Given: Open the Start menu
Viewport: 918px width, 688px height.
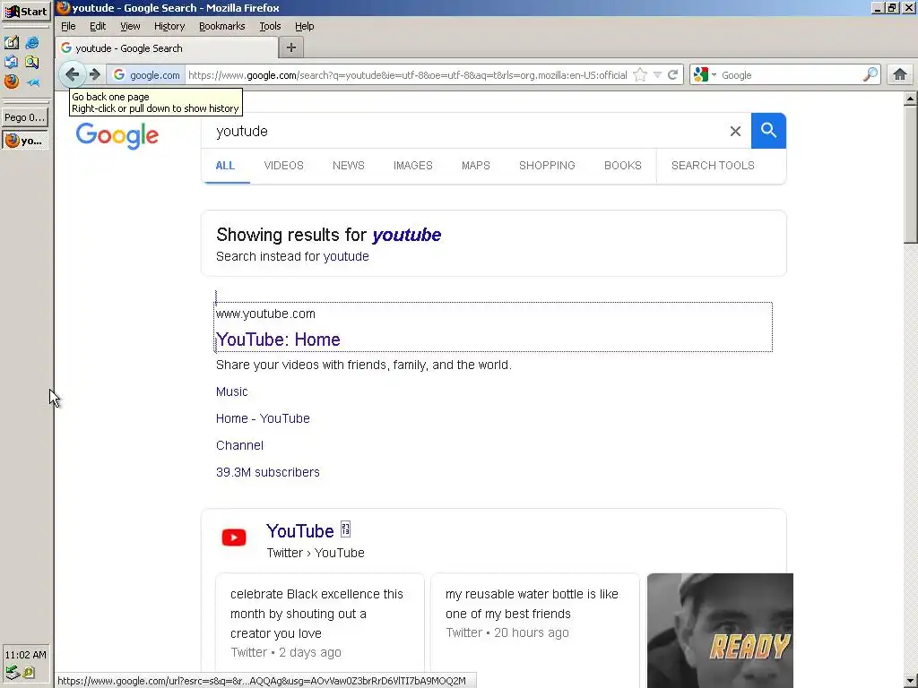Looking at the screenshot, I should pyautogui.click(x=26, y=11).
